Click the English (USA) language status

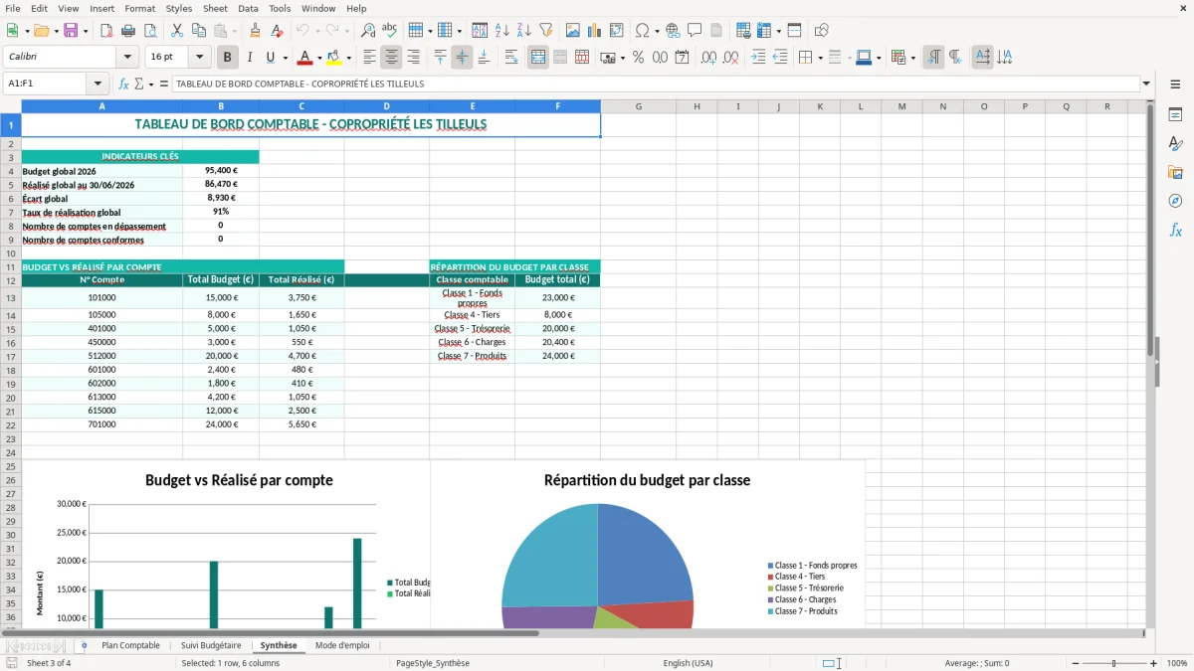(688, 663)
